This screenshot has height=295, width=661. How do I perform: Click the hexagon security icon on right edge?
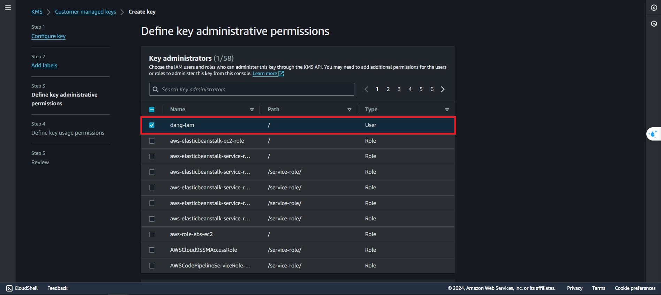pyautogui.click(x=654, y=24)
